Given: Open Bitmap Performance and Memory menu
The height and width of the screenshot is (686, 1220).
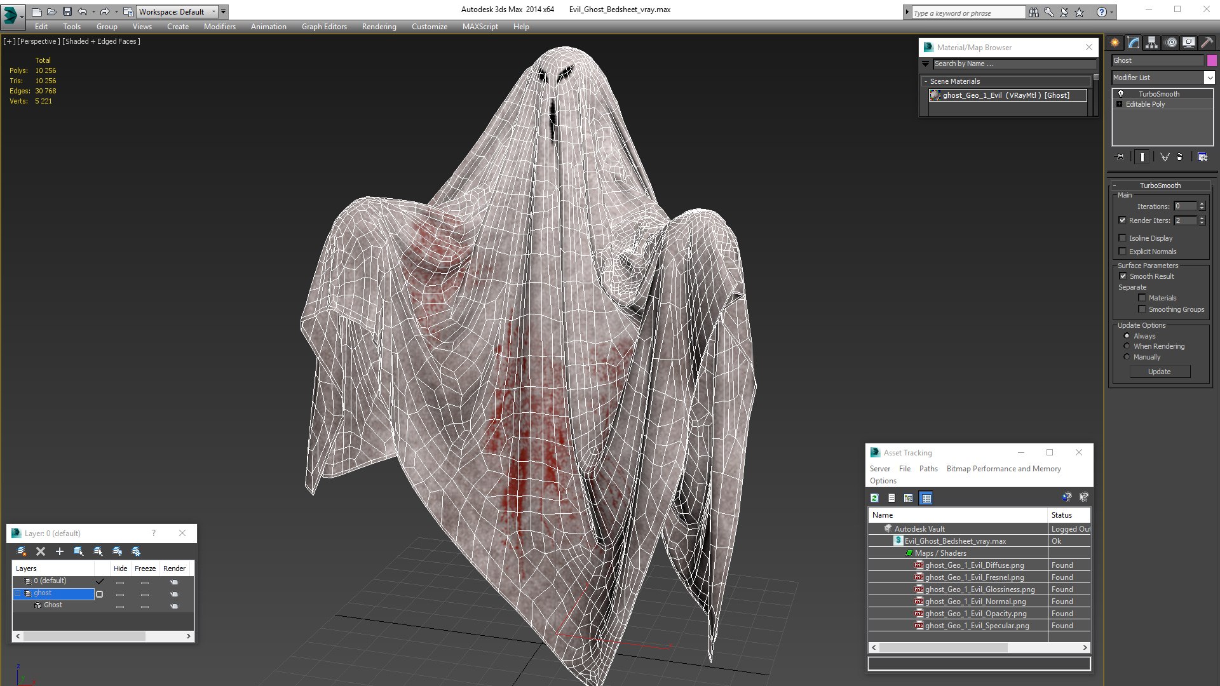Looking at the screenshot, I should [1004, 469].
